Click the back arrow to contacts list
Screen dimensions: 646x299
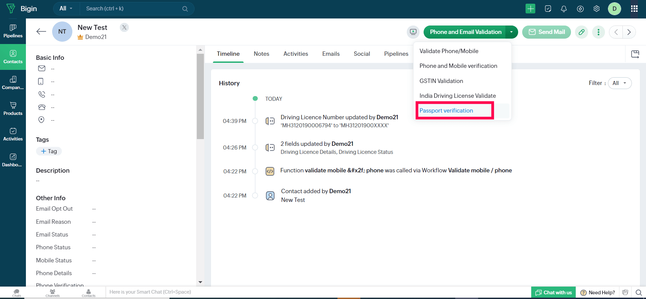coord(41,32)
